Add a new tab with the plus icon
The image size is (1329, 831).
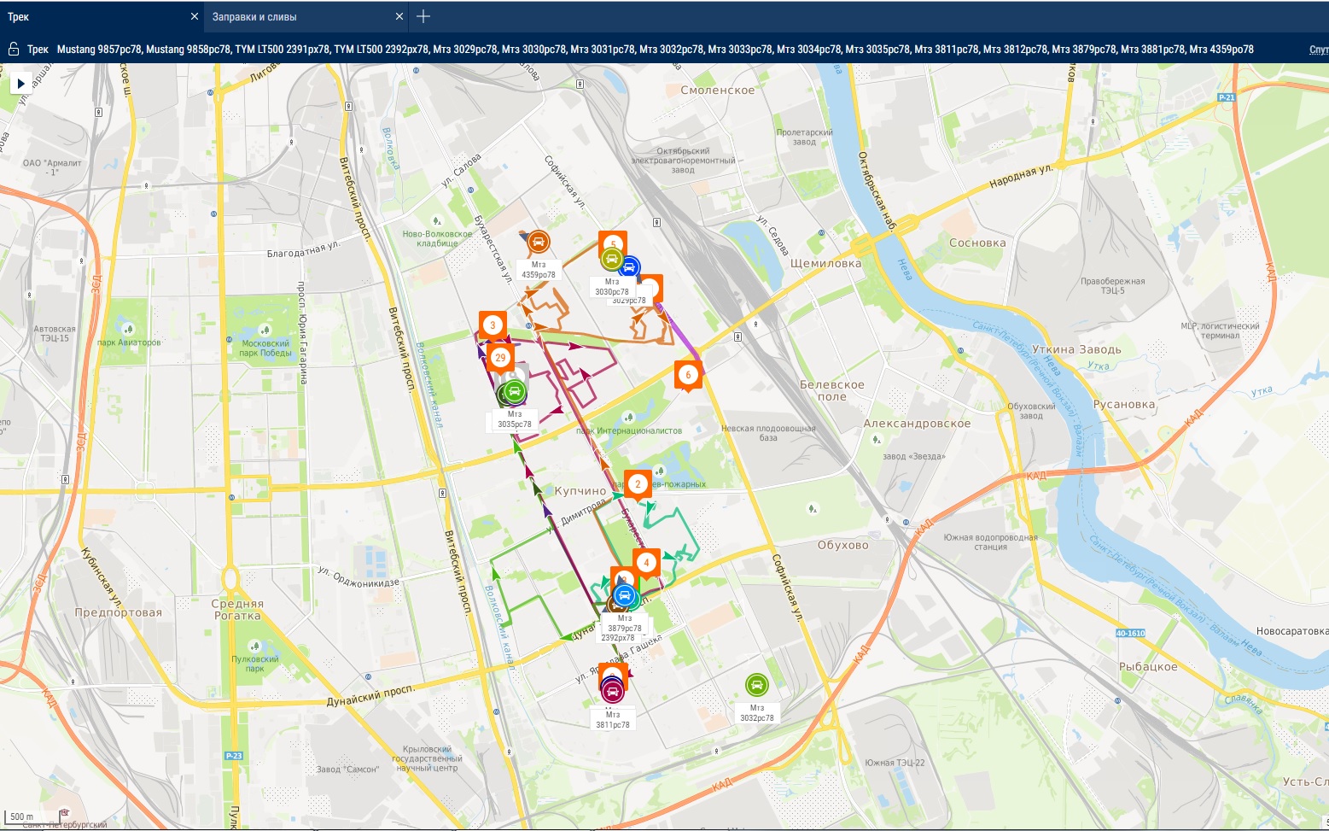coord(423,16)
